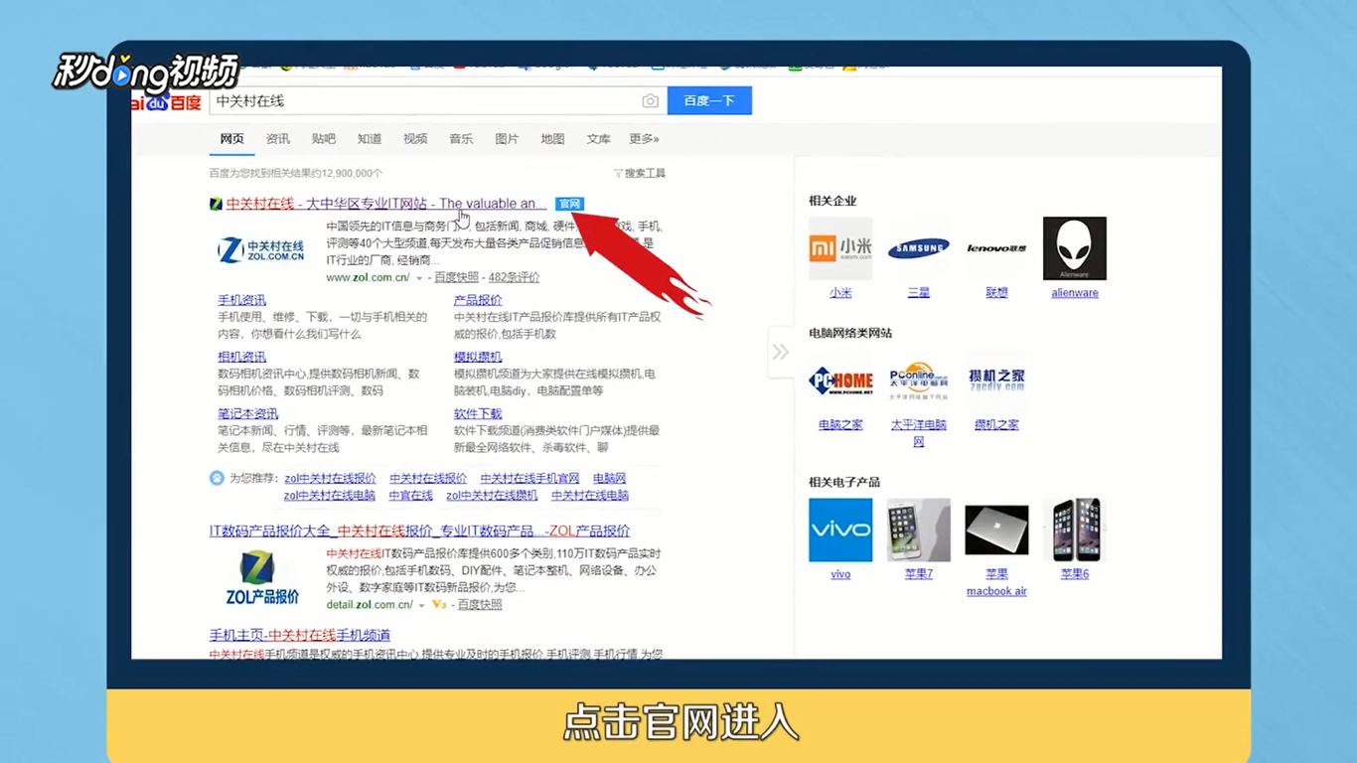The image size is (1357, 763).
Task: Open the 手机资讯 sublink
Action: 241,300
